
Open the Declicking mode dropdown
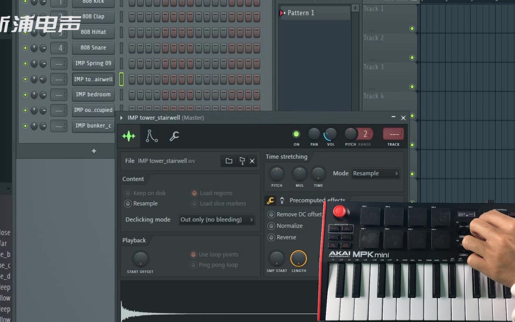(217, 220)
